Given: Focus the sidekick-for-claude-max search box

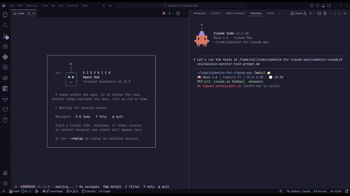Looking at the screenshot, I should click(181, 6).
